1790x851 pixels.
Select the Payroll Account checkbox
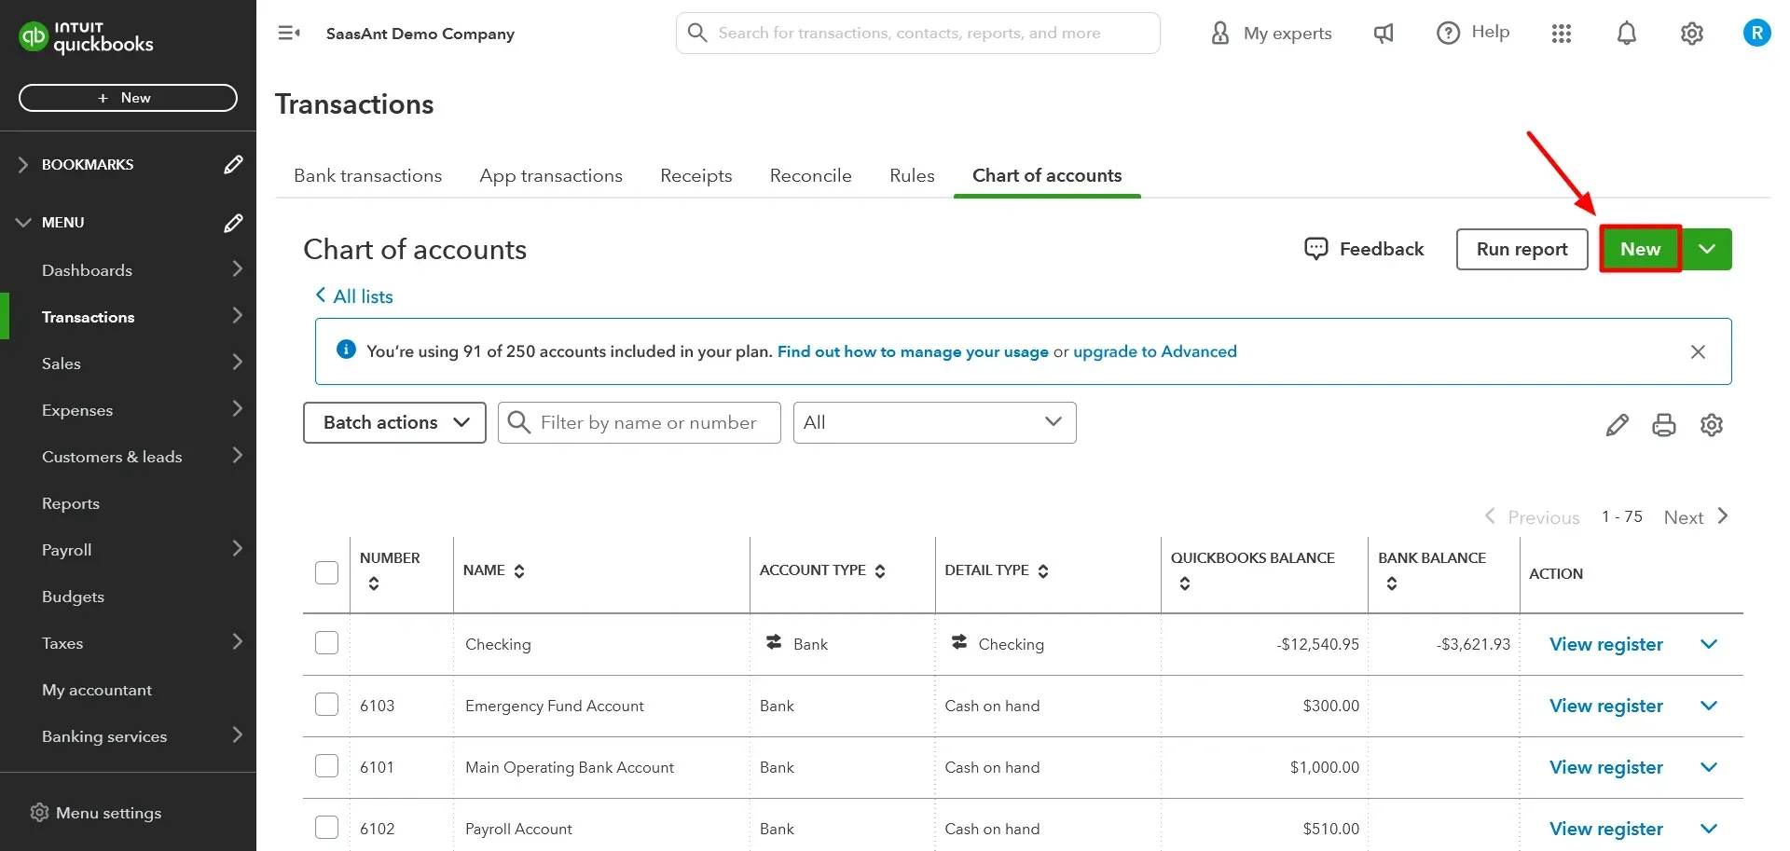point(326,828)
